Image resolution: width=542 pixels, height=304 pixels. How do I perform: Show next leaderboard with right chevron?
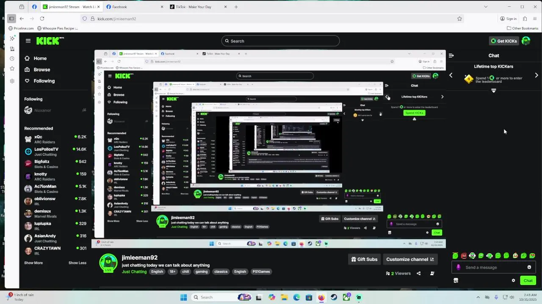(536, 75)
